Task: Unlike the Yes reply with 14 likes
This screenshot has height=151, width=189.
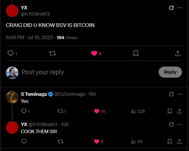Action: coord(97,111)
